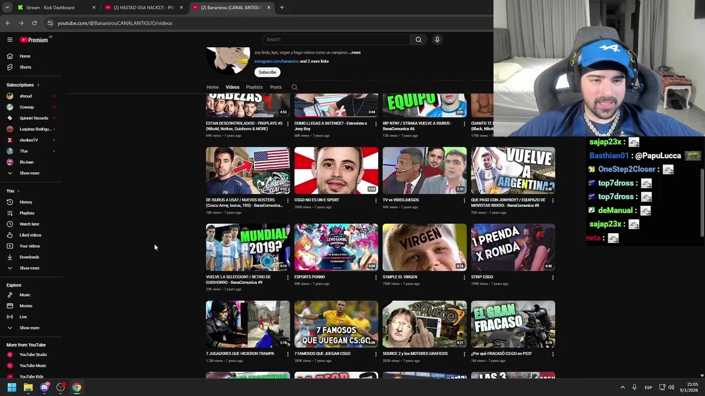
Task: Subscribe to the Bananirou channel
Action: pyautogui.click(x=267, y=72)
